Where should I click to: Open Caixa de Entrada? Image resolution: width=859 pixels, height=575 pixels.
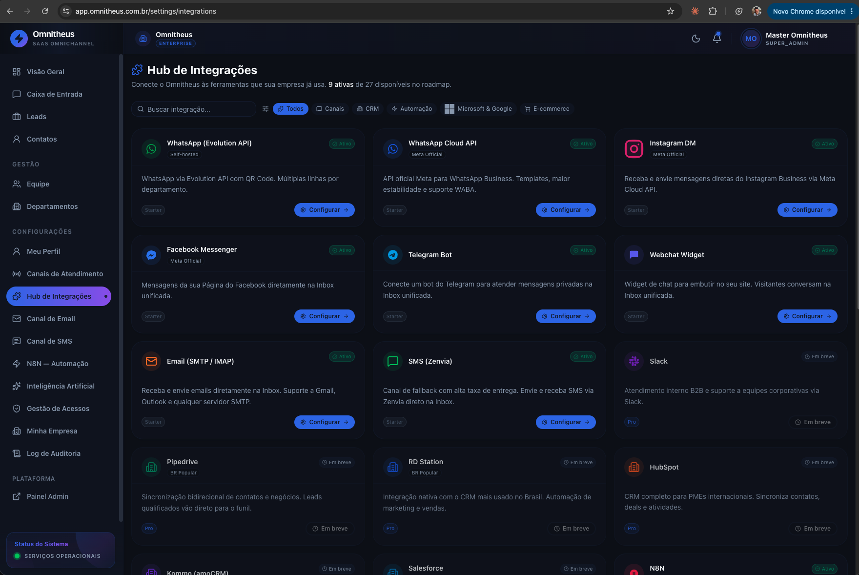coord(59,94)
